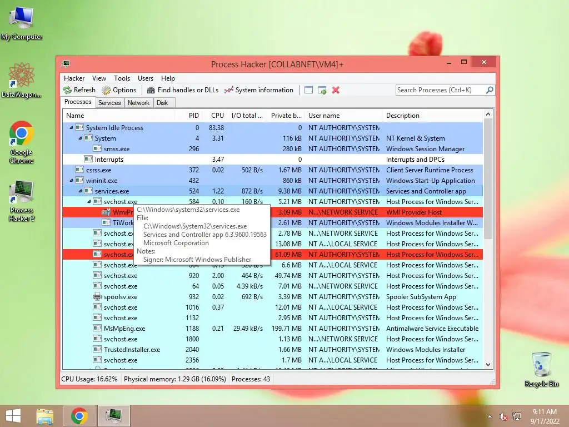Screen dimensions: 569x427
Task: Select svchost.exe with PID 920
Action: [x=272, y=276]
